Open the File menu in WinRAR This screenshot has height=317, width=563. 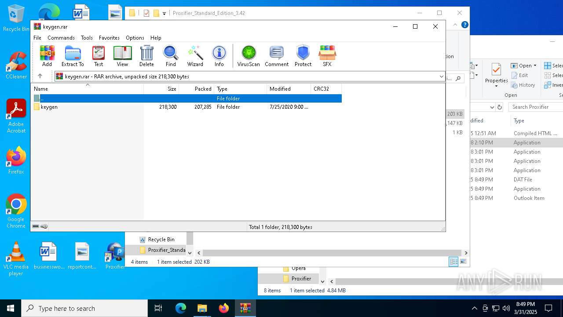37,38
